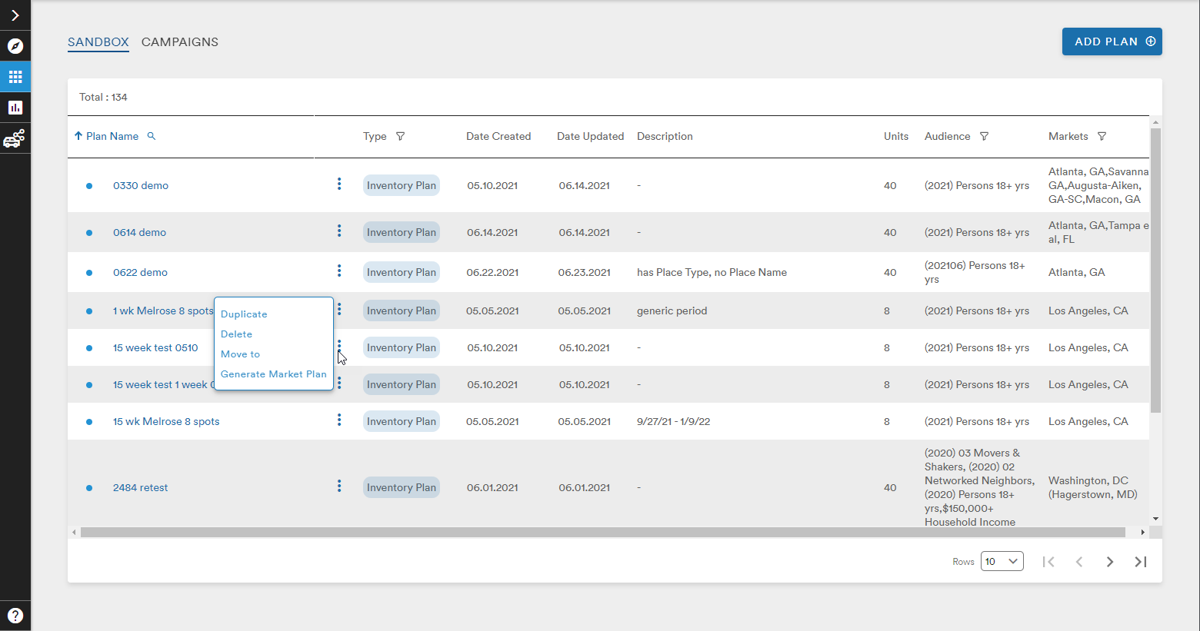
Task: Open the three-dot menu for 15 wk Melrose 8 spots
Action: [x=339, y=420]
